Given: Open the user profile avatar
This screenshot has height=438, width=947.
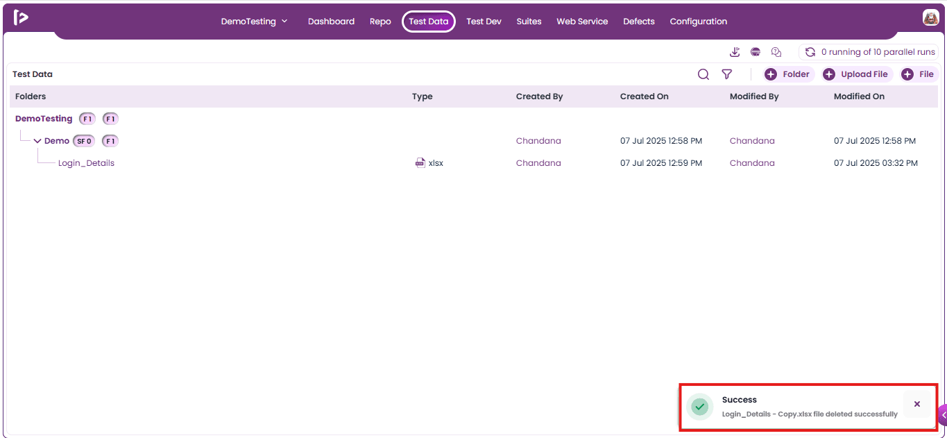Looking at the screenshot, I should 930,18.
